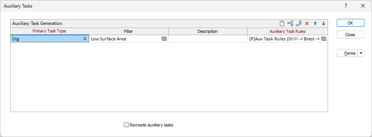Viewport: 372px width, 137px height.
Task: Click the Forms button
Action: coord(347,53)
